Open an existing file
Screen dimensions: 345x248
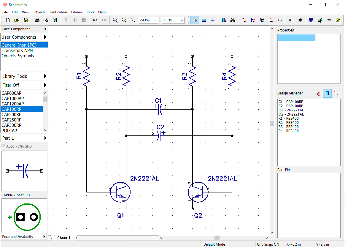click(x=17, y=20)
